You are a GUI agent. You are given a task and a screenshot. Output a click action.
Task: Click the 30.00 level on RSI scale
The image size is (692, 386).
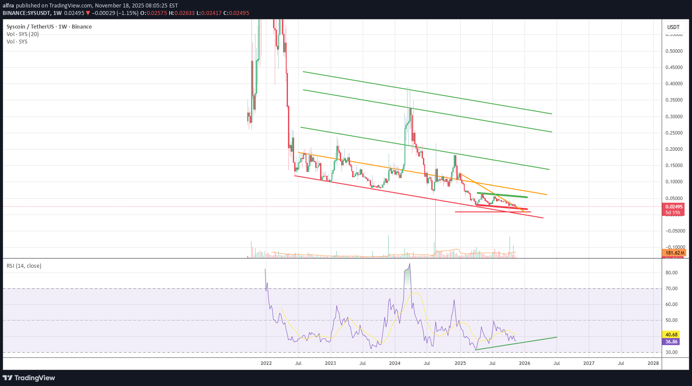coord(671,352)
